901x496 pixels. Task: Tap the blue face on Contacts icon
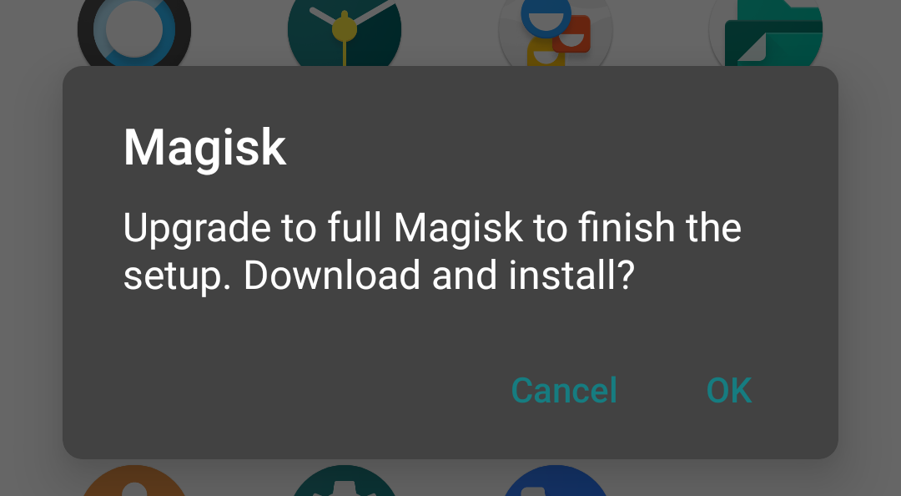(x=546, y=18)
